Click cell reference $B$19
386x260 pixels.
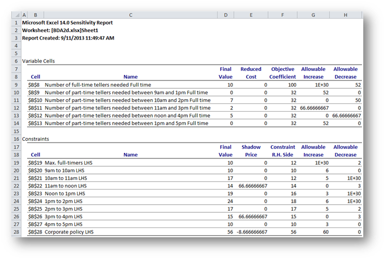coord(35,162)
